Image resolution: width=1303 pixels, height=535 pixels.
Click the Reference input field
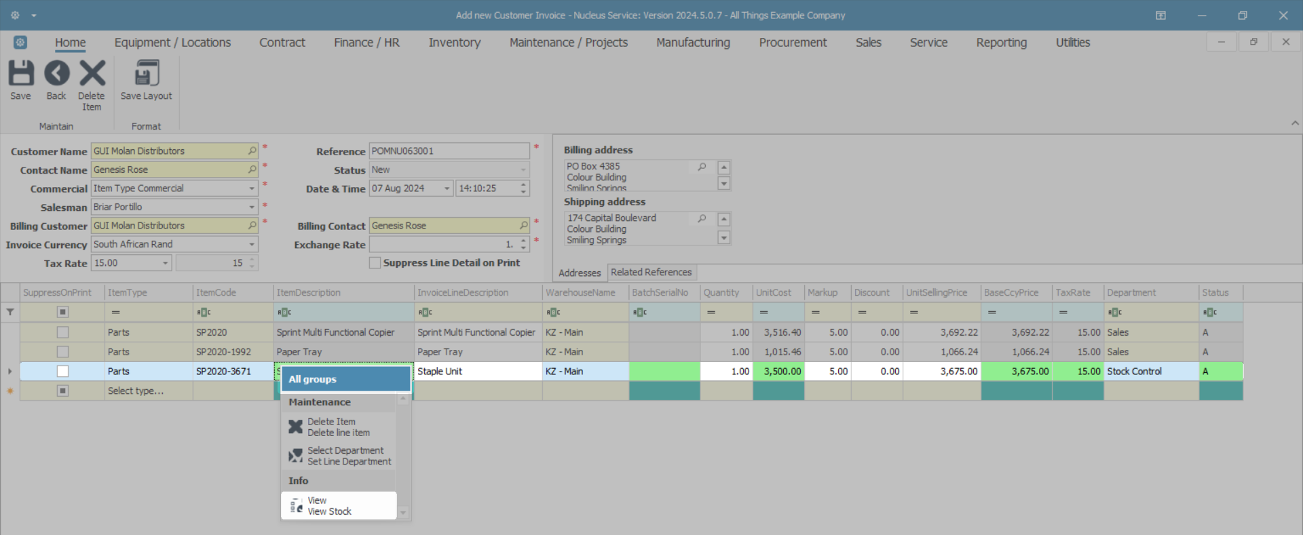click(448, 151)
